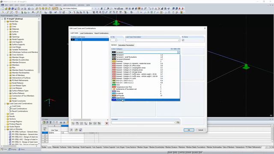
Task: Click the LC No. input field
Action: click(x=113, y=40)
